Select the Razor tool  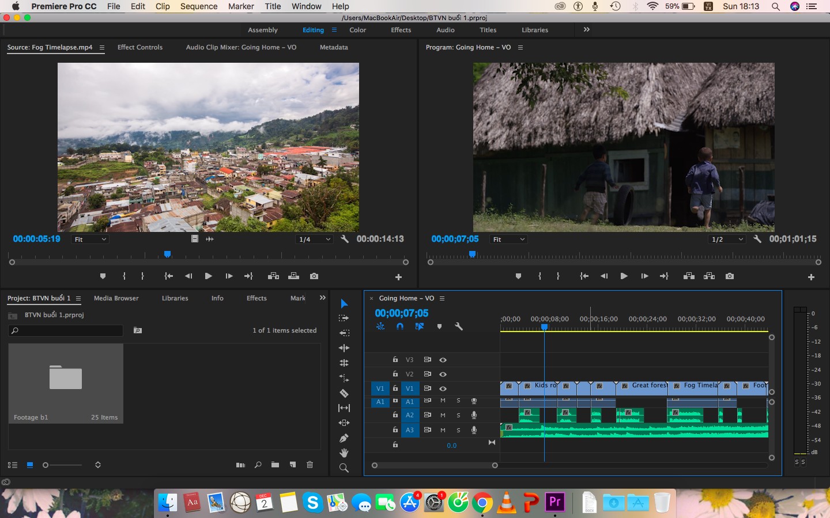coord(344,393)
